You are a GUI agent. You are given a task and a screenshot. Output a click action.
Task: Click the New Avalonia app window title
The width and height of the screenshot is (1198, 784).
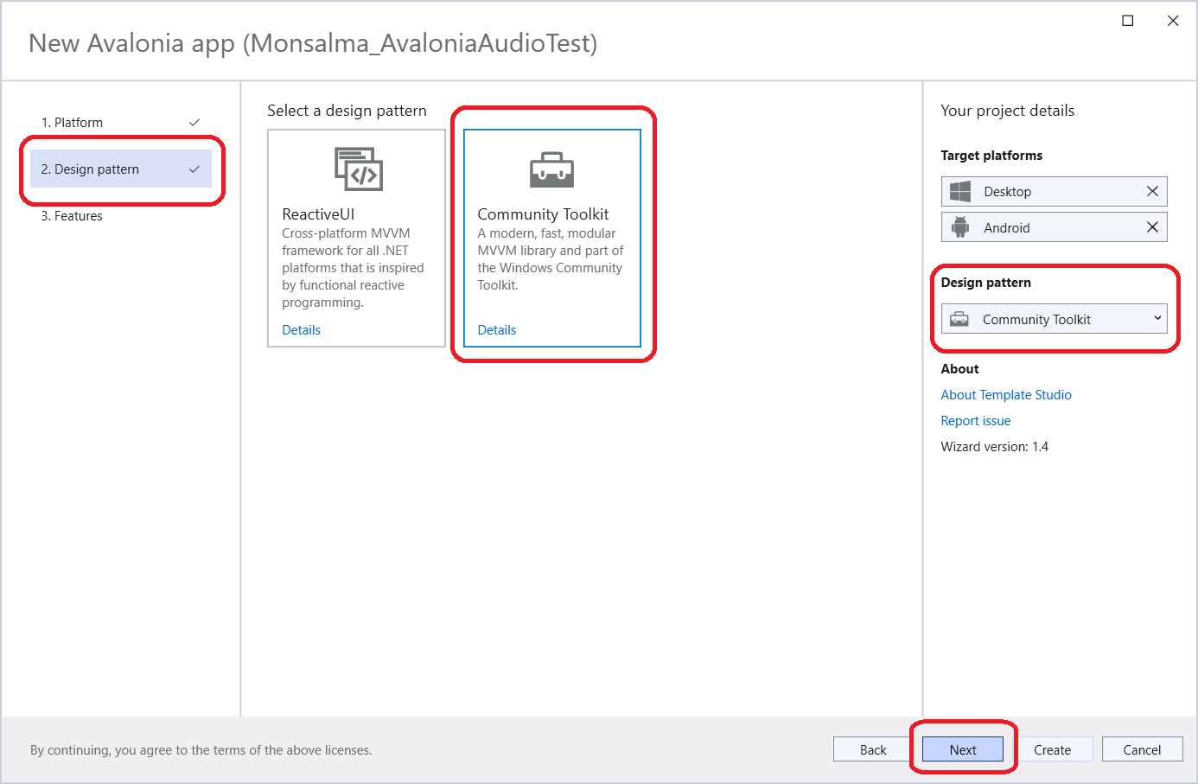tap(313, 43)
